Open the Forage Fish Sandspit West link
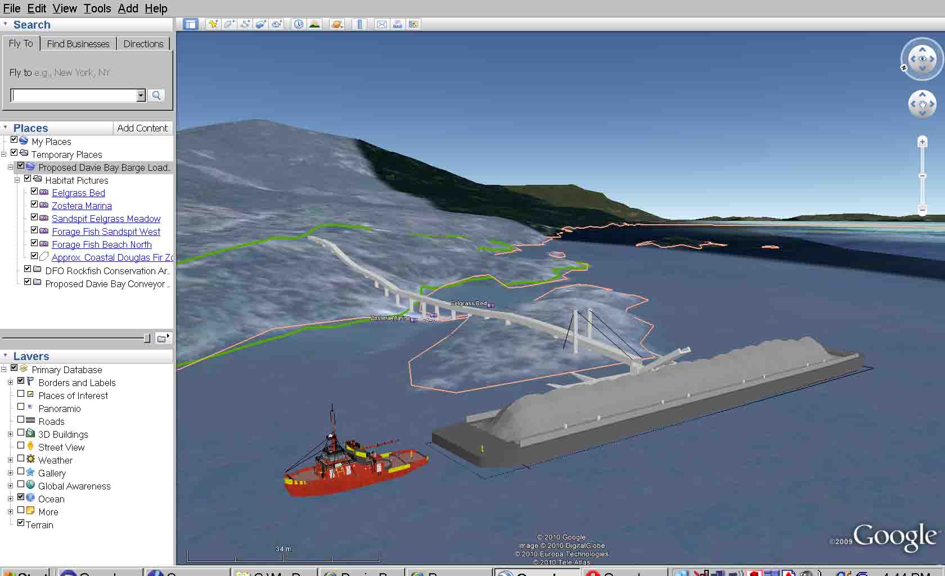 coord(106,232)
